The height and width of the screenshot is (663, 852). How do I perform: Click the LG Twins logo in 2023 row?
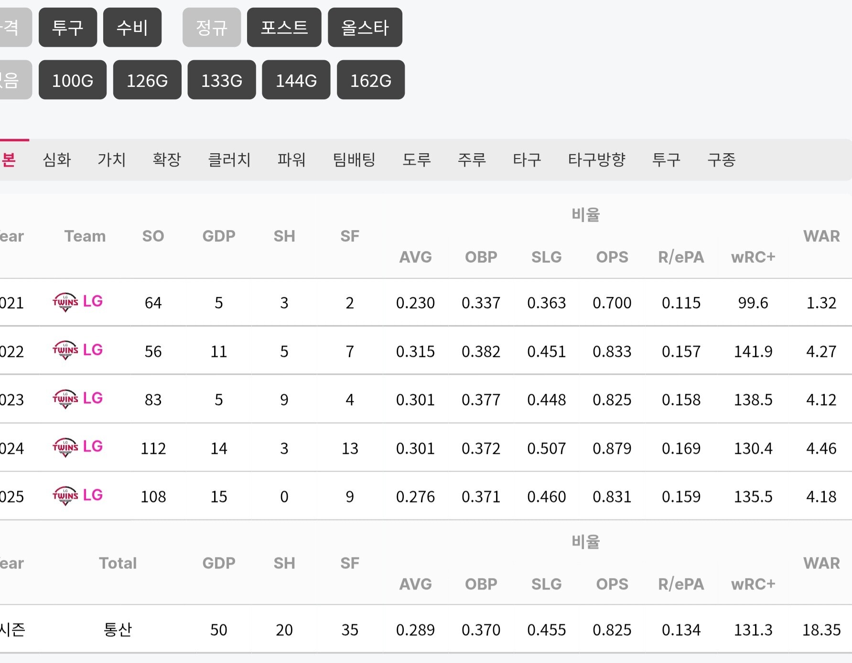coord(65,399)
